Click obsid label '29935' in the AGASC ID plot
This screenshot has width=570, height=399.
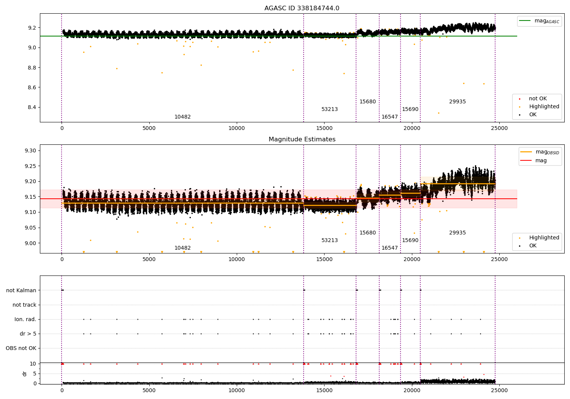(457, 102)
